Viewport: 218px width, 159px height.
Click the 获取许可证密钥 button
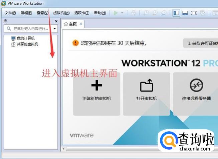[201, 43]
